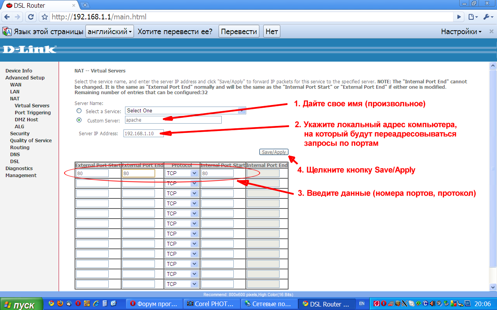This screenshot has width=497, height=310.
Task: Choose the Custom Server radio button
Action: (x=79, y=120)
